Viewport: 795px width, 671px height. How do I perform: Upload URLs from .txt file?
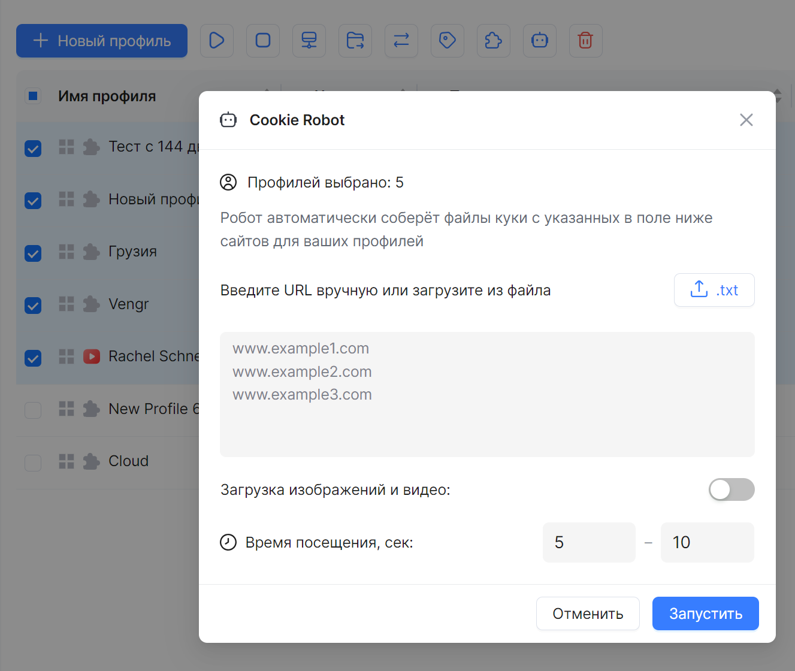[714, 290]
